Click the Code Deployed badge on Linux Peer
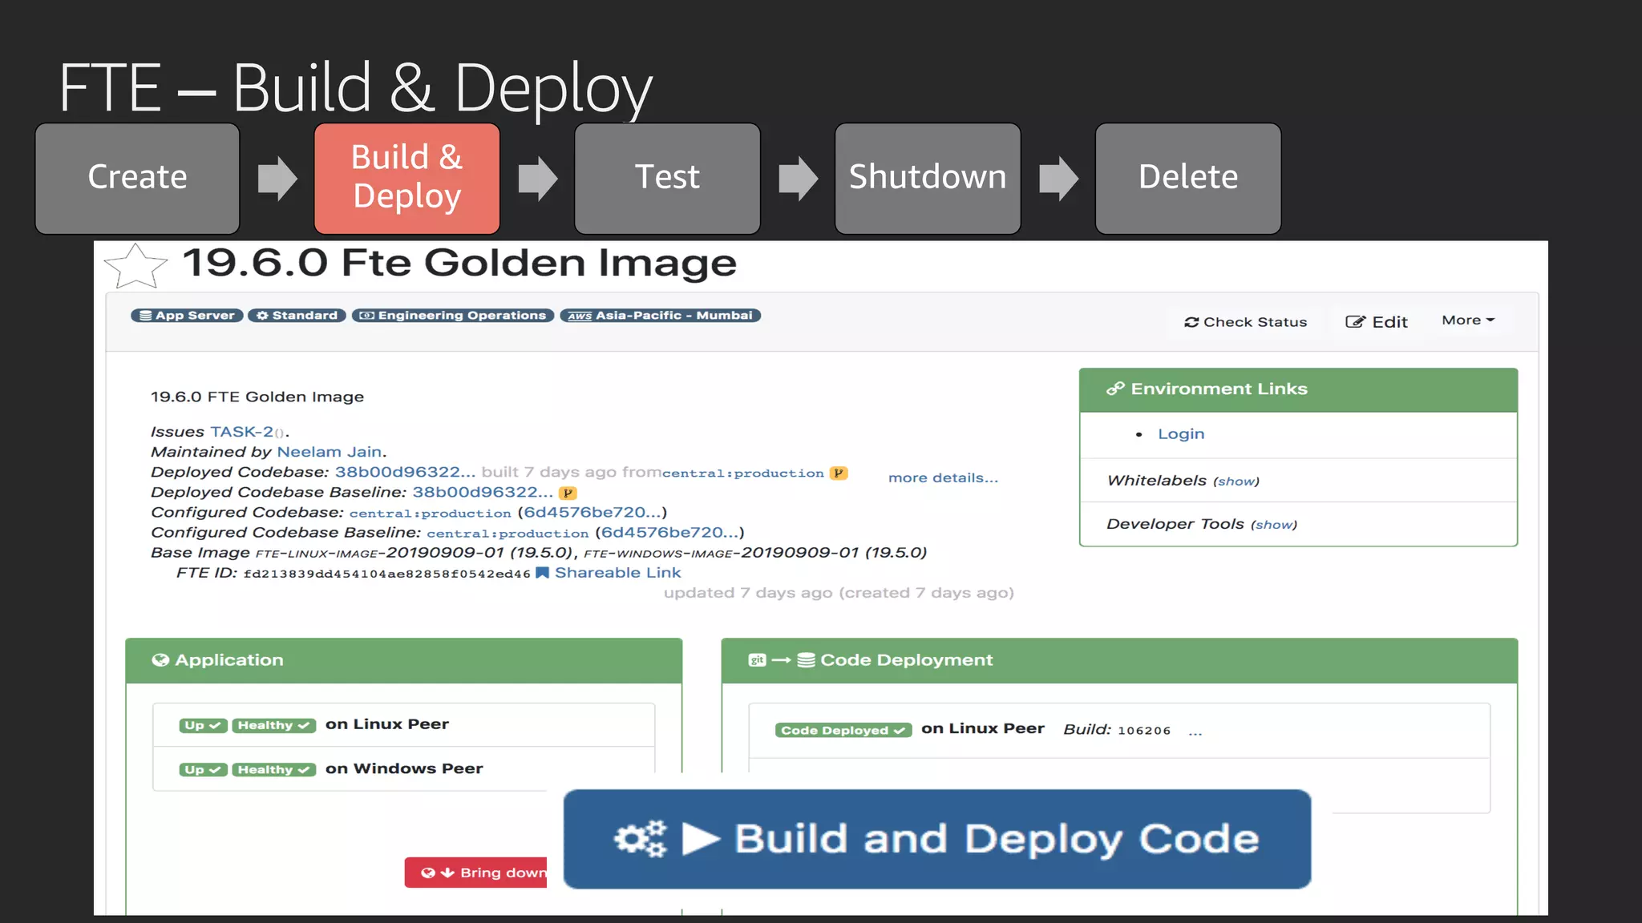This screenshot has height=923, width=1642. pos(843,731)
